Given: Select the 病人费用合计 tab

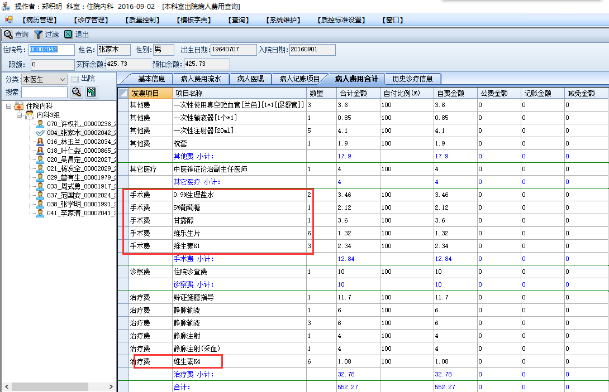Looking at the screenshot, I should tap(356, 79).
